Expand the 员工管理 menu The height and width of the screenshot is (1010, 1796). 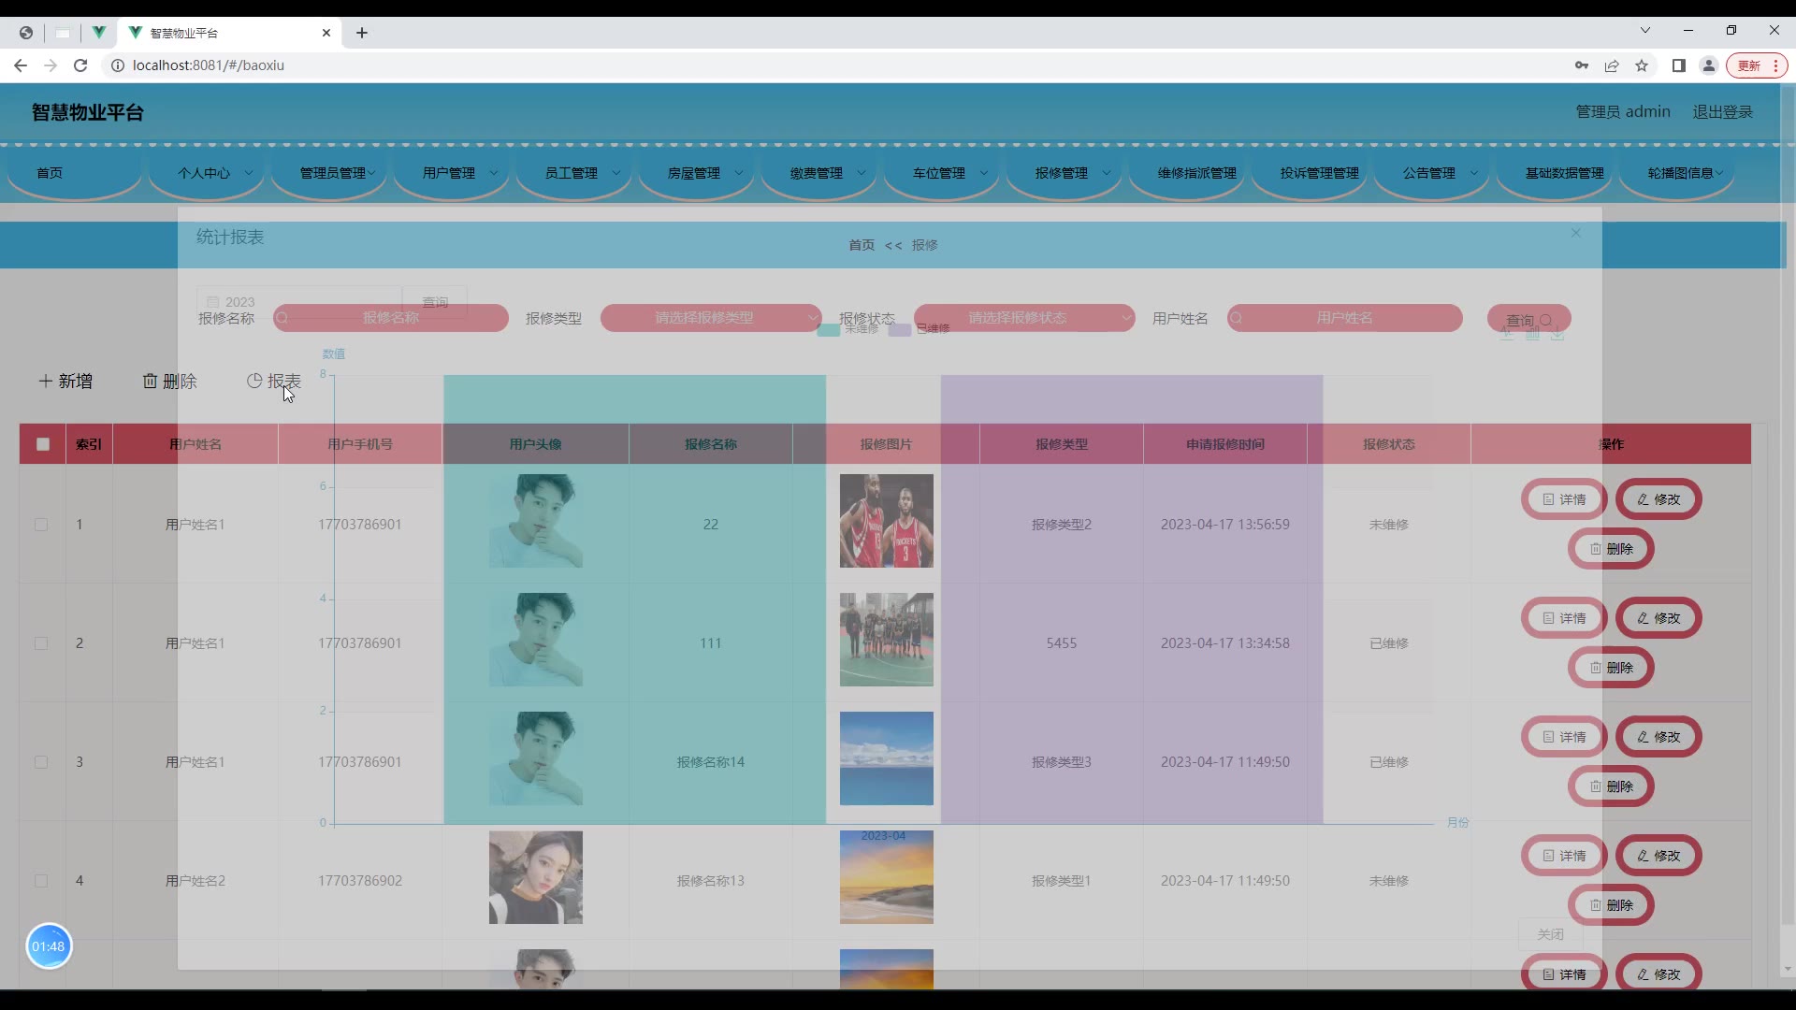click(575, 173)
